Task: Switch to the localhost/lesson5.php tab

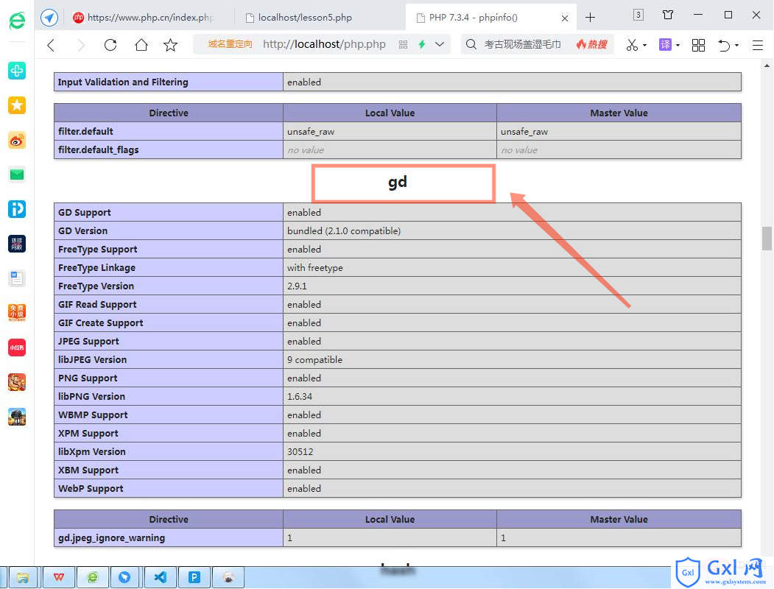Action: pos(319,18)
